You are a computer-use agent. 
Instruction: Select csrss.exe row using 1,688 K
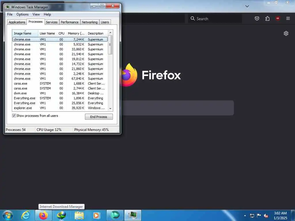point(60,83)
